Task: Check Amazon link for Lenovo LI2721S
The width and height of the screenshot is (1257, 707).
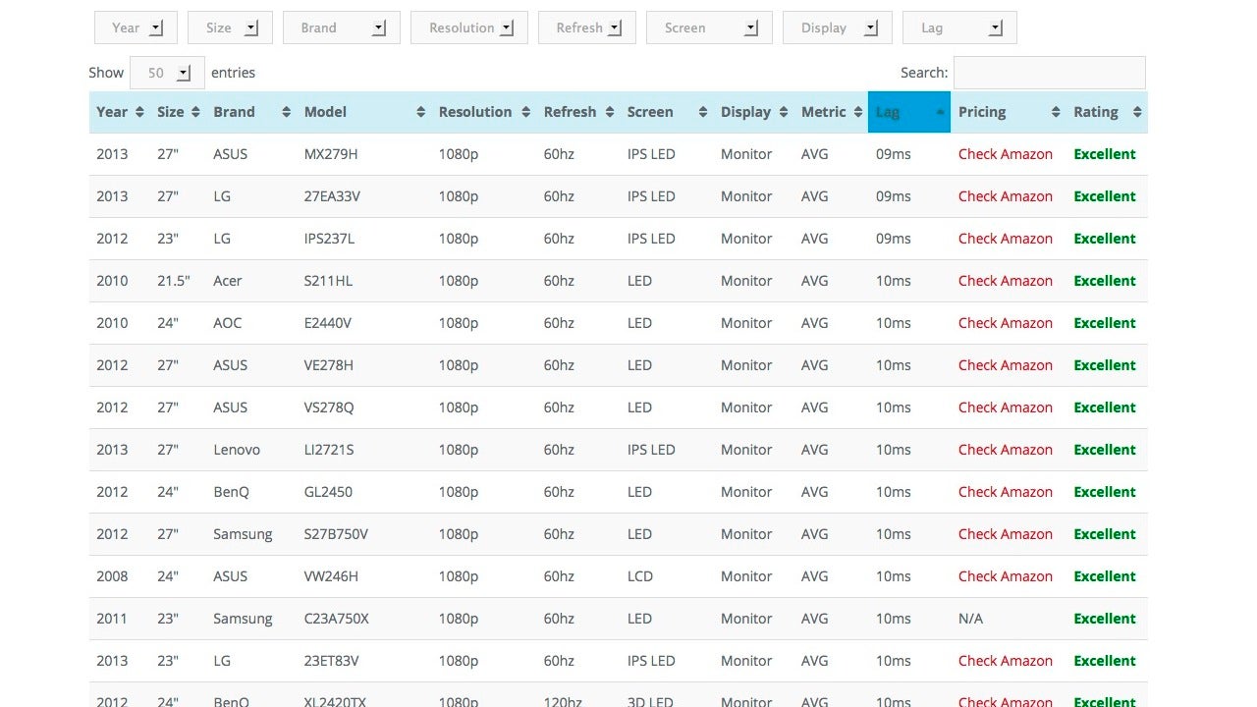Action: coord(1005,450)
